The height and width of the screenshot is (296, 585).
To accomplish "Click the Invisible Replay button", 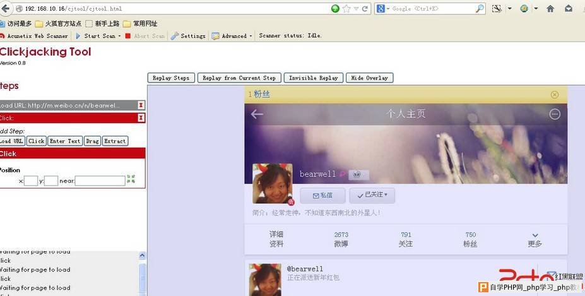I will (x=314, y=78).
